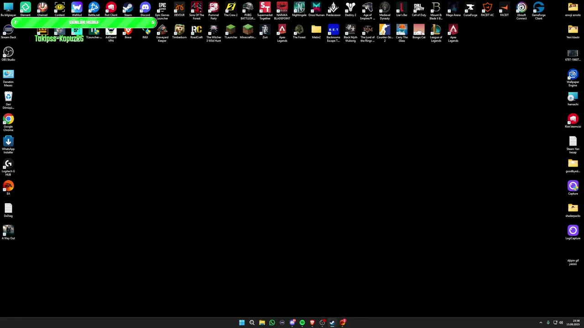
Task: Open the Windows Start menu
Action: 242,323
